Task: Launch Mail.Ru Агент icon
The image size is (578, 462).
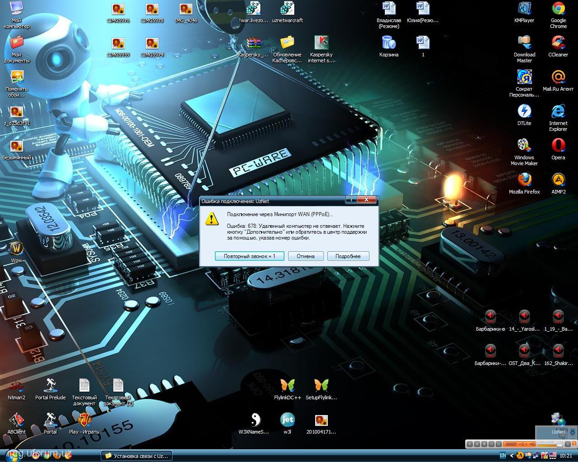Action: coord(559,81)
